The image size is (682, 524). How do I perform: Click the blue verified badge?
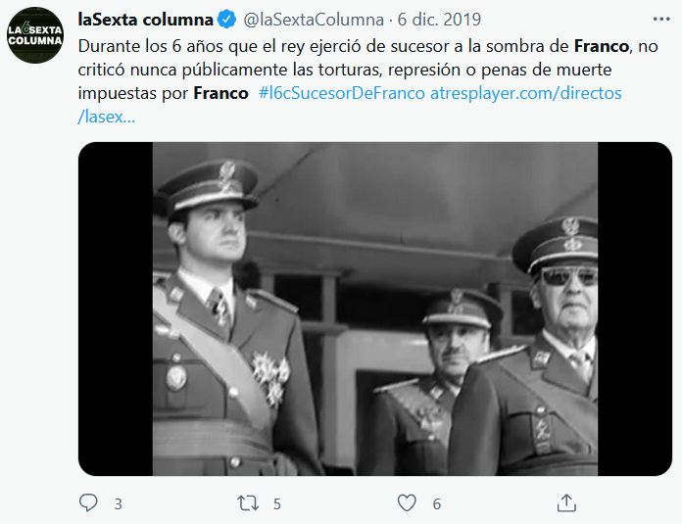pyautogui.click(x=226, y=20)
